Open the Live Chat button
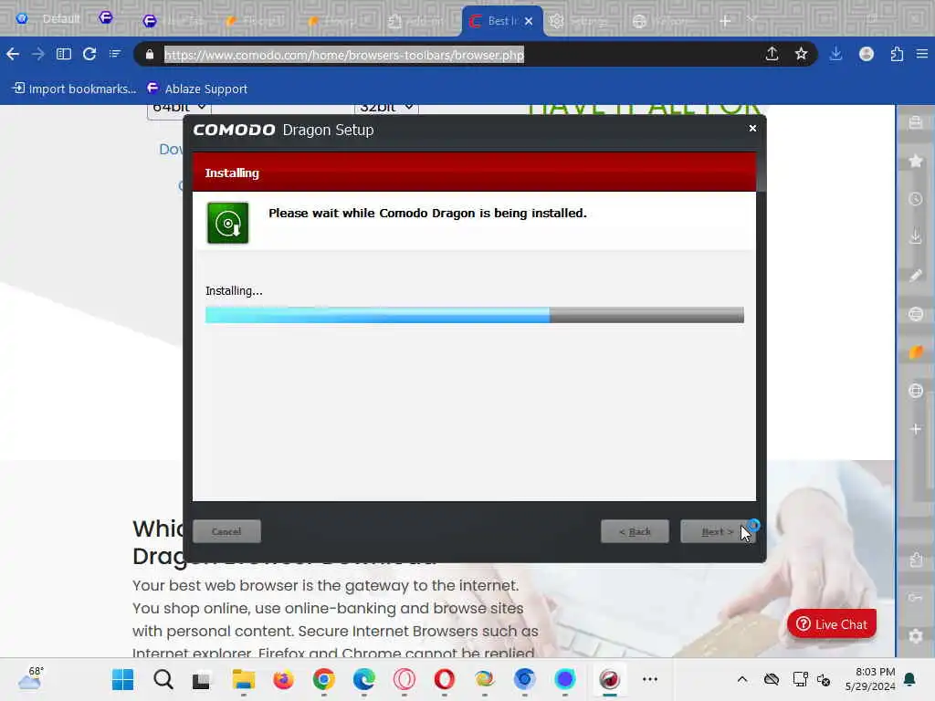935x701 pixels. 832,624
